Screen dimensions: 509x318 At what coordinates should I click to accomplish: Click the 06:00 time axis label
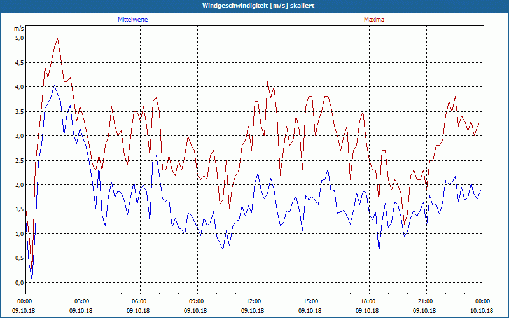(140, 301)
